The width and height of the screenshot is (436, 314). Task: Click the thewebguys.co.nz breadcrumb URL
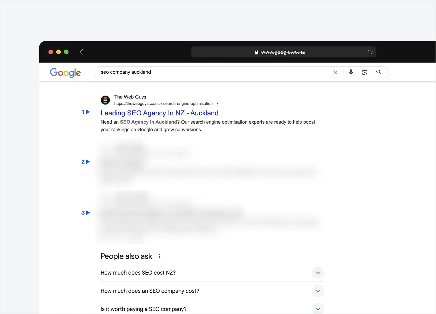coord(163,104)
